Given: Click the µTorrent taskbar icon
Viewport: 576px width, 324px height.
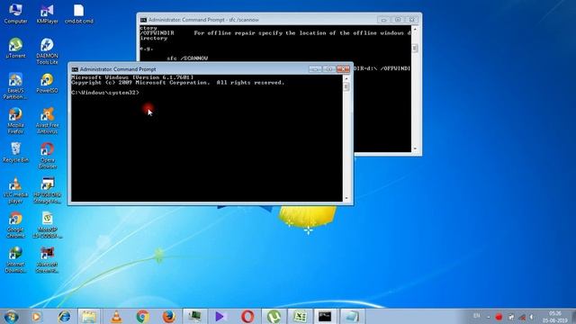Looking at the screenshot, I should (x=274, y=317).
